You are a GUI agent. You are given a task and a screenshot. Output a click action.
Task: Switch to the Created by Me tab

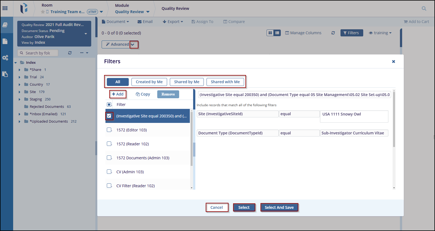pyautogui.click(x=149, y=82)
